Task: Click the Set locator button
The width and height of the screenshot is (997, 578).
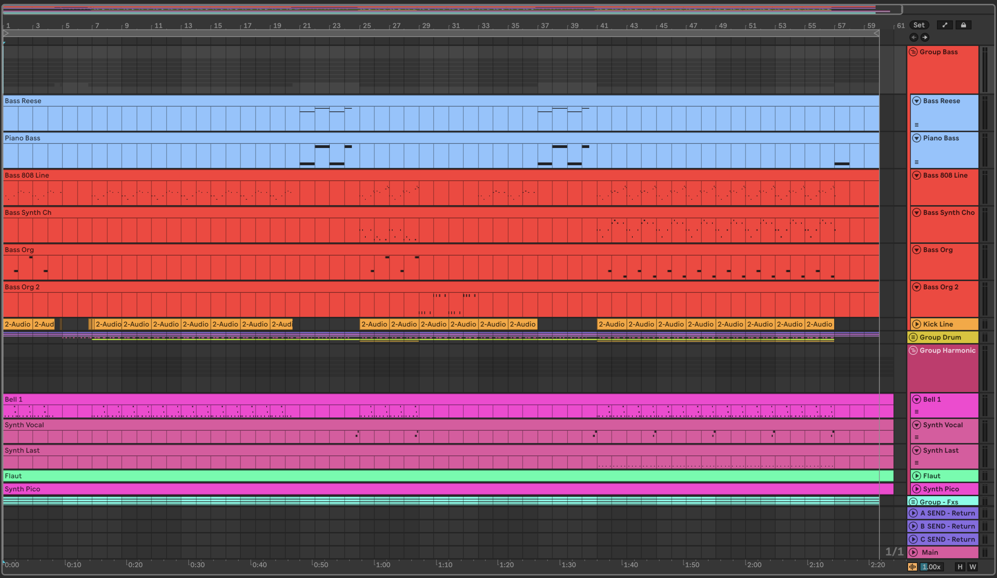Action: point(919,25)
